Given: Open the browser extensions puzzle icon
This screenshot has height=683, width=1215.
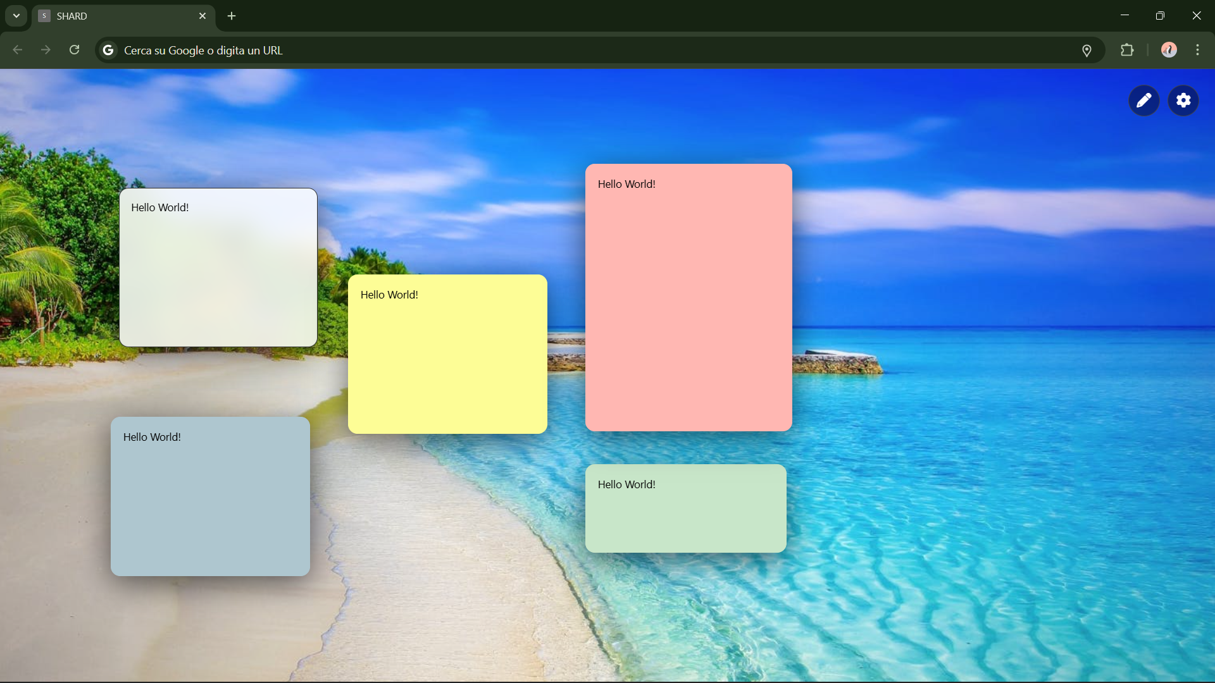Looking at the screenshot, I should (x=1127, y=50).
